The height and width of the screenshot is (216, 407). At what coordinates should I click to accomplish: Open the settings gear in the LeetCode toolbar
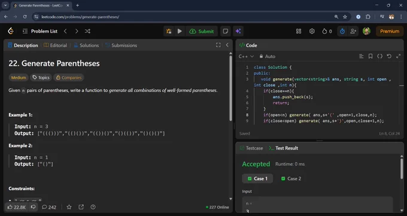coord(312,31)
